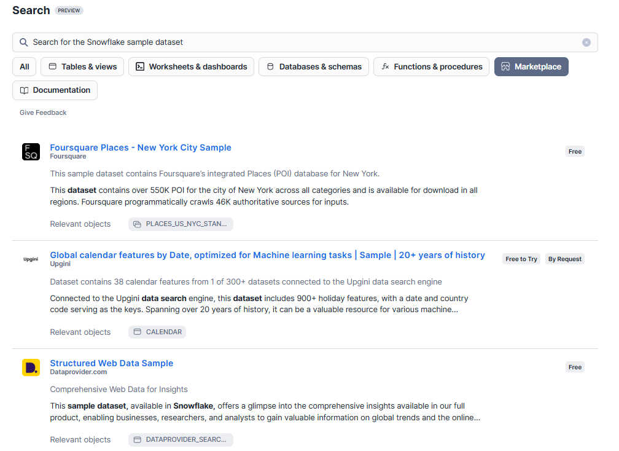Select the All filter tab
Viewport: 619px width, 451px height.
pos(24,66)
